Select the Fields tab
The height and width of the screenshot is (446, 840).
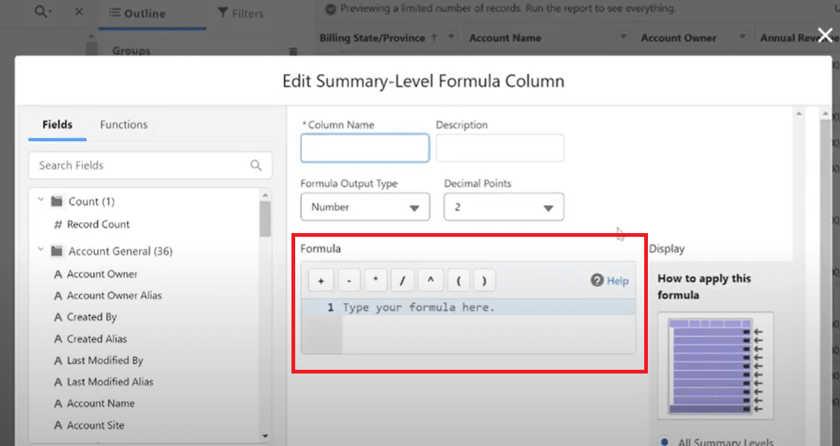click(58, 124)
